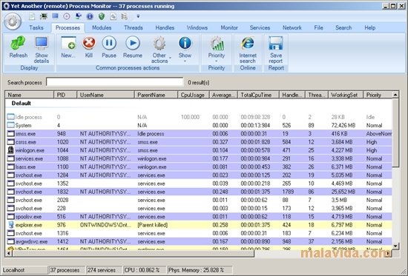
Task: Select svchost.exe with PID 1832
Action: (199, 192)
